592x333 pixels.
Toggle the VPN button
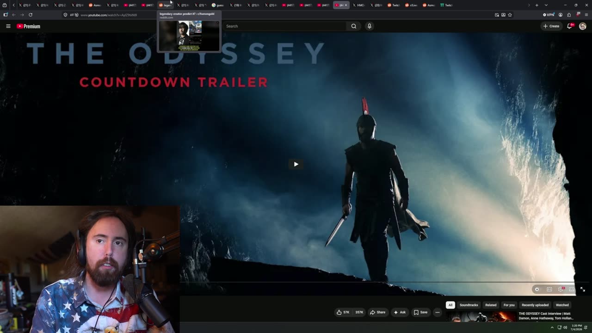coord(549,15)
